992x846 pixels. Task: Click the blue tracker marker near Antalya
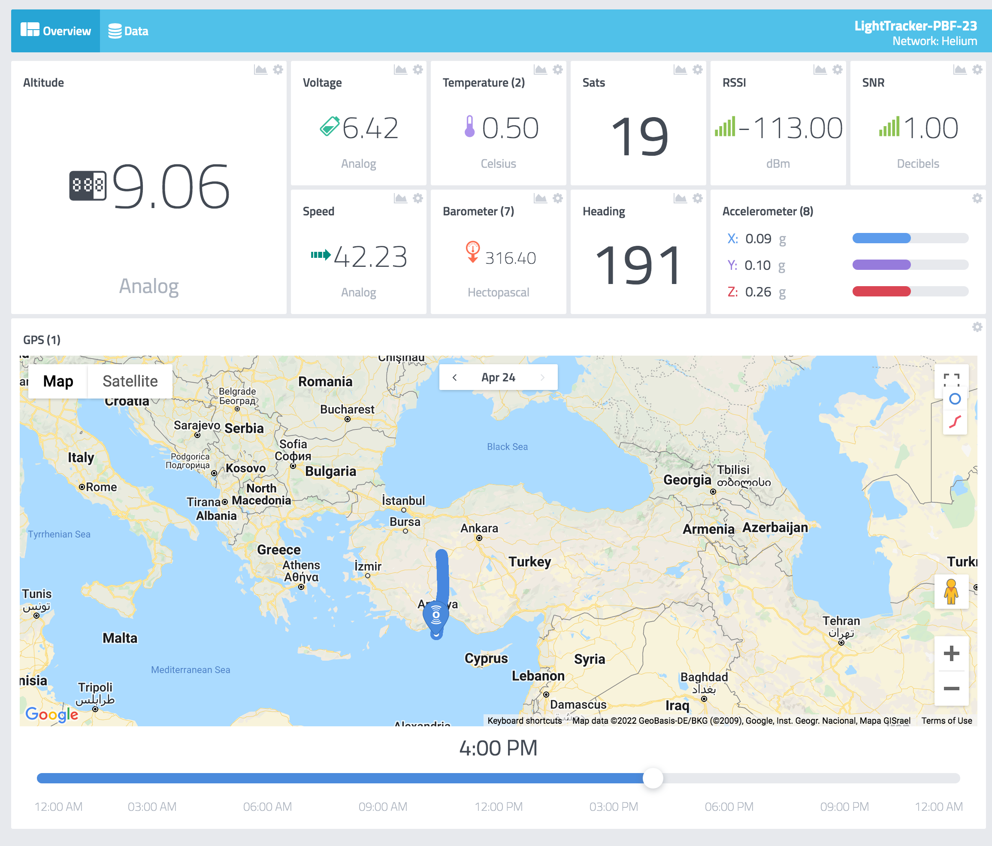coord(436,615)
